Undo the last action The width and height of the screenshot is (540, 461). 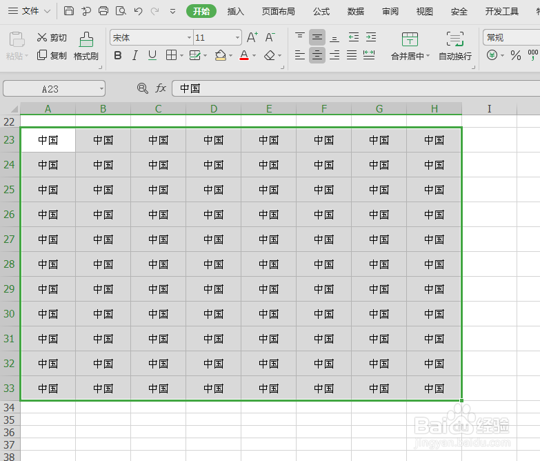pos(139,11)
